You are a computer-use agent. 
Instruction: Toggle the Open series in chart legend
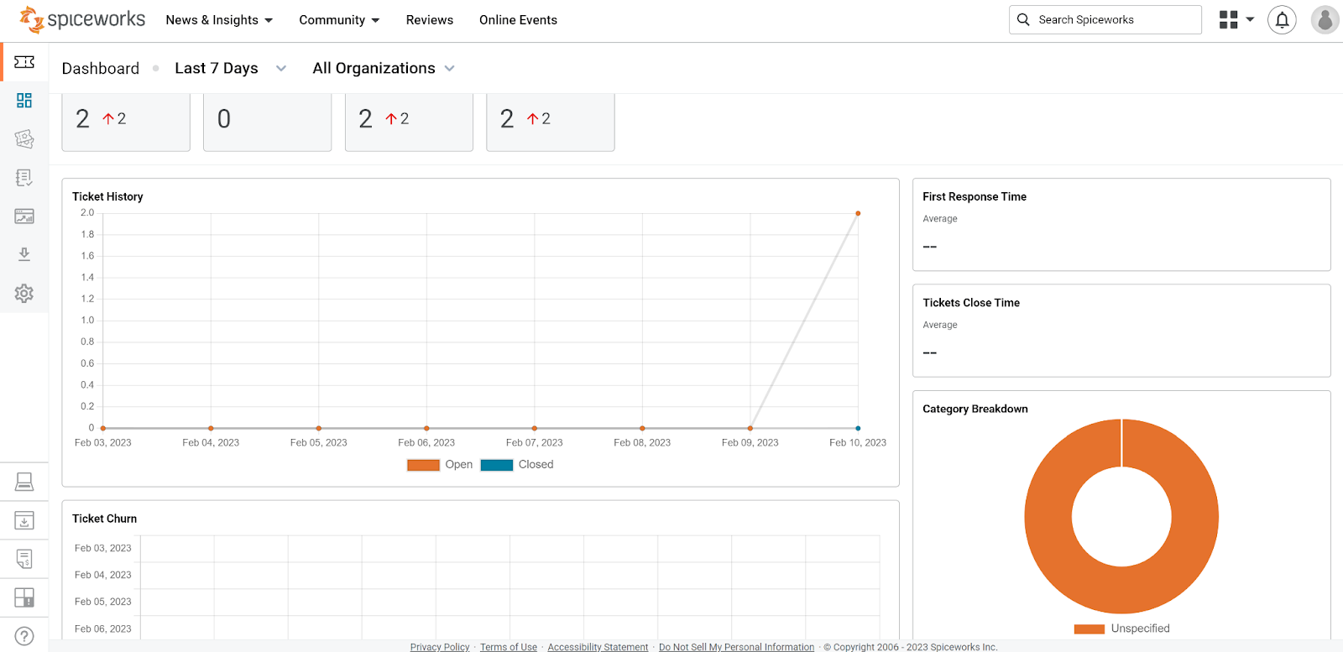[440, 465]
